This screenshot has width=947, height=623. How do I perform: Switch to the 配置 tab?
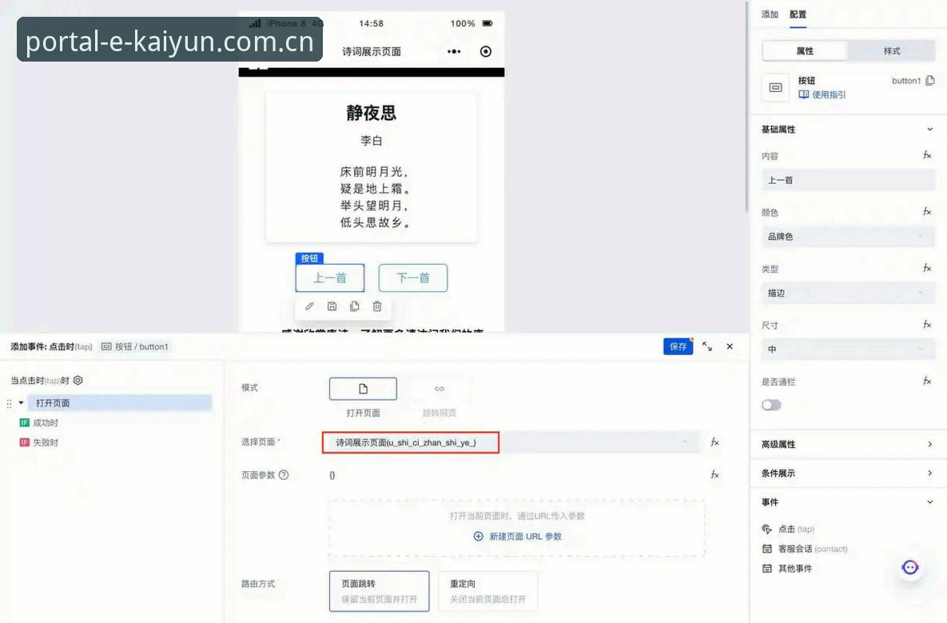[x=798, y=14]
